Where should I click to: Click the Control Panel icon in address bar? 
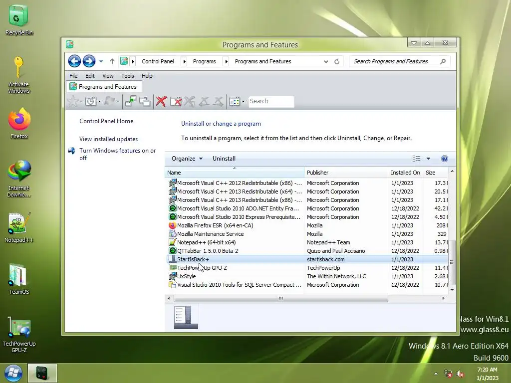coord(124,61)
